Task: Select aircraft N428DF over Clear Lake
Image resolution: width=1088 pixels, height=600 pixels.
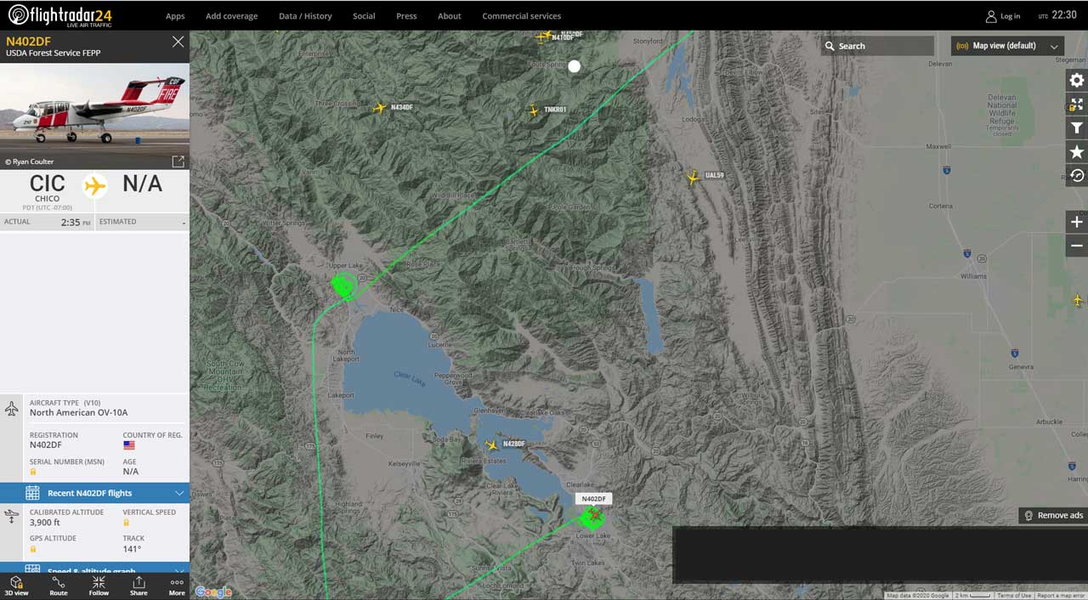Action: tap(491, 444)
